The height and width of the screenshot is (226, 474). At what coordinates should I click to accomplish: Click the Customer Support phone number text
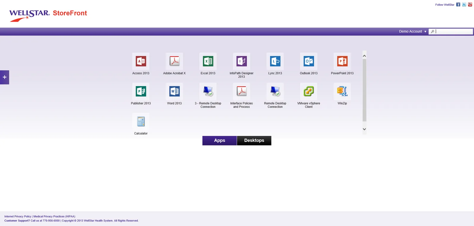pyautogui.click(x=51, y=221)
